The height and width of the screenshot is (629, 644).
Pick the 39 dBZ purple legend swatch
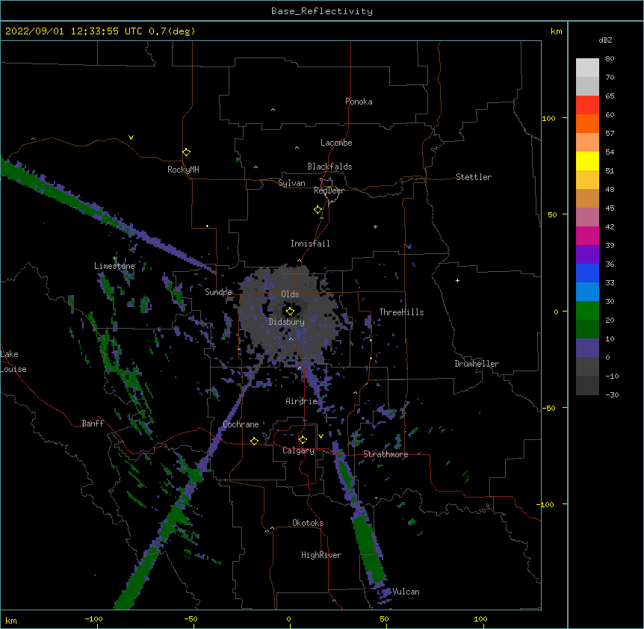pos(587,254)
